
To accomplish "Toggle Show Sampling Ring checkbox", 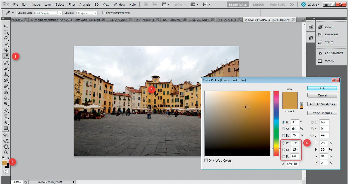I will tap(104, 12).
